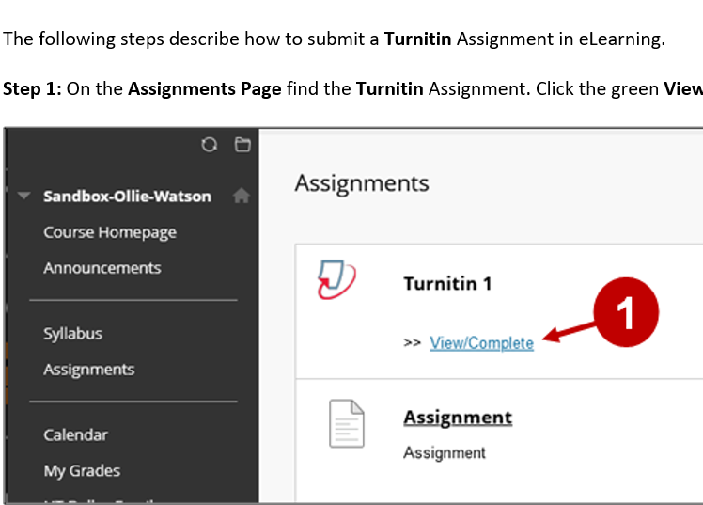Click the refresh icon above the course menu
This screenshot has width=703, height=505.
210,145
